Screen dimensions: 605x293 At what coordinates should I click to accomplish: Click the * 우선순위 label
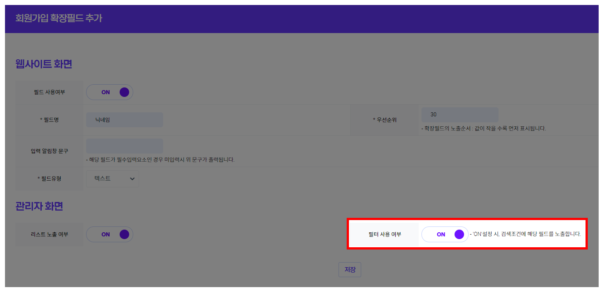(385, 120)
